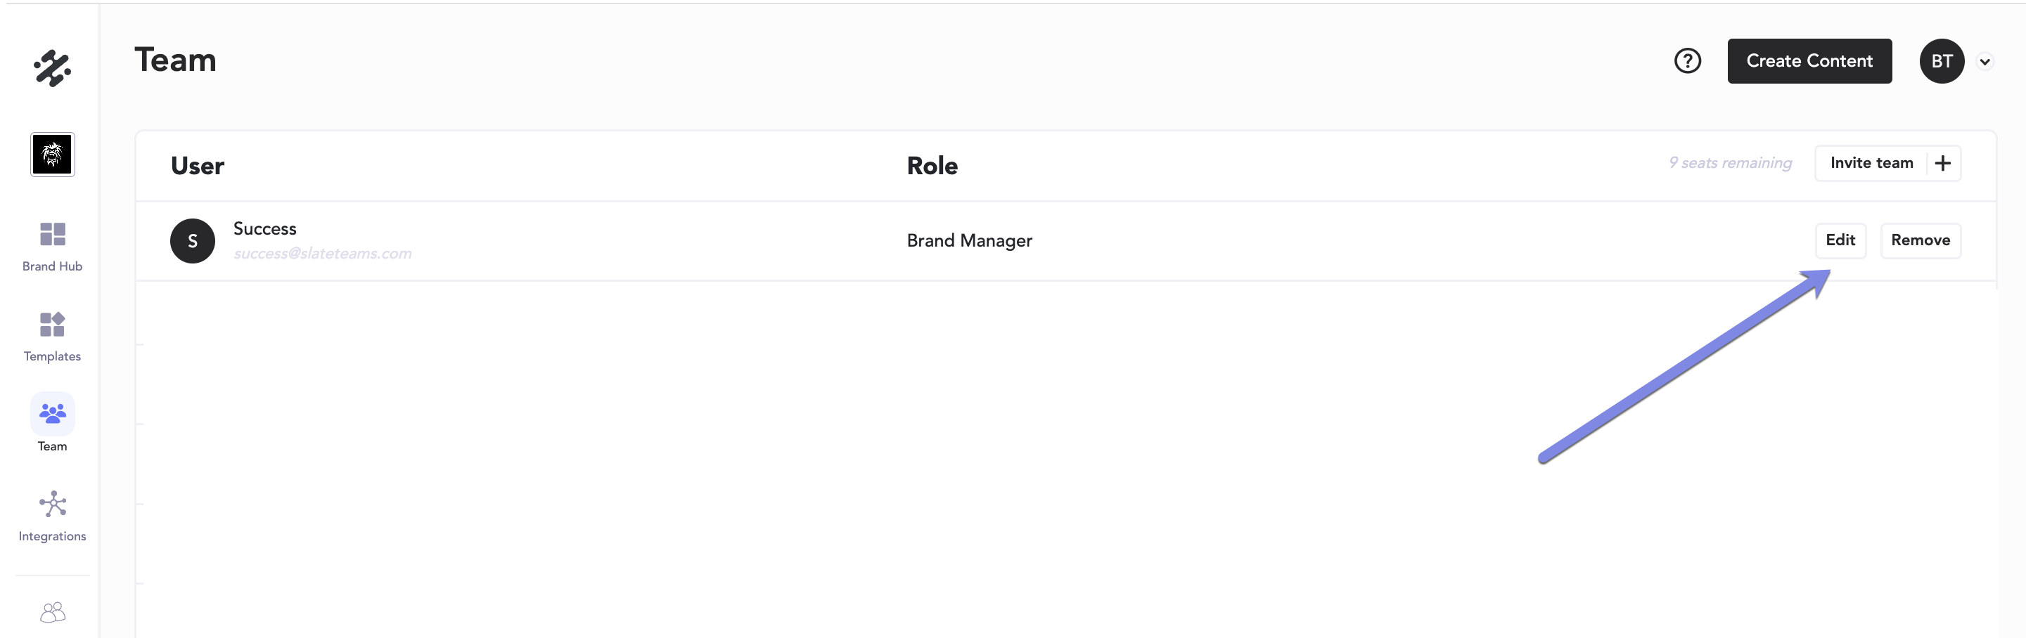Viewport: 2026px width, 638px height.
Task: Click the Invite team button
Action: (x=1871, y=162)
